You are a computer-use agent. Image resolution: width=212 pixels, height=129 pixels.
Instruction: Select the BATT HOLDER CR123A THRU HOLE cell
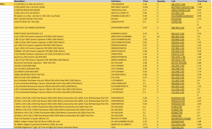[62, 19]
